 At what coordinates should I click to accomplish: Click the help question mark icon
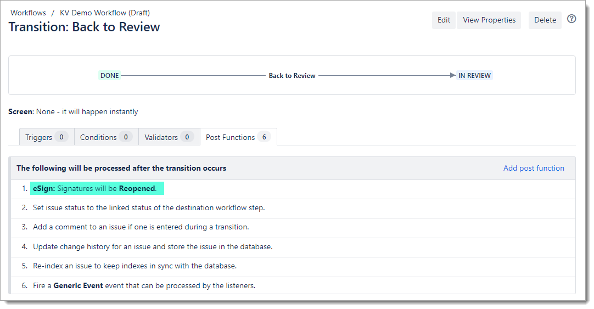pos(571,19)
